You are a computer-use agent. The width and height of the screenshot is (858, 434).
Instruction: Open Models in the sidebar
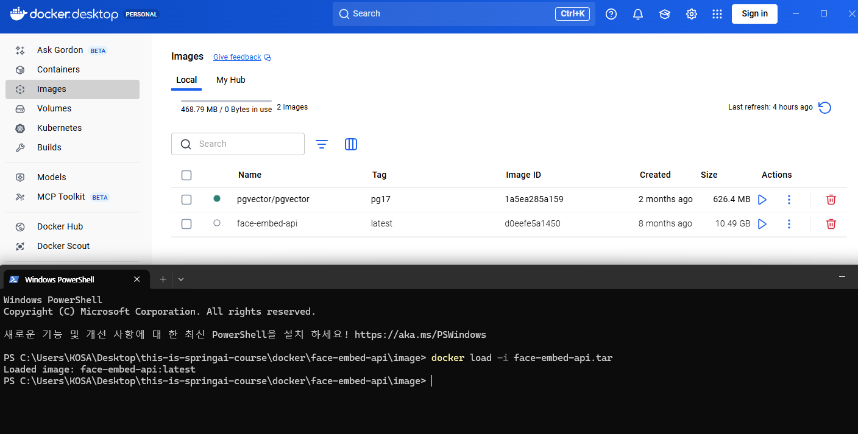coord(73,177)
